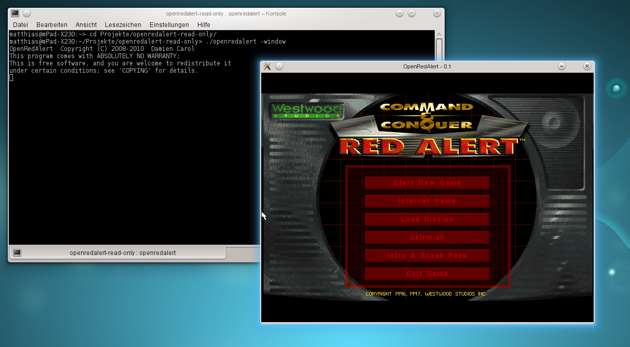
Task: Open the Ansicht menu in Konsole
Action: pos(86,24)
